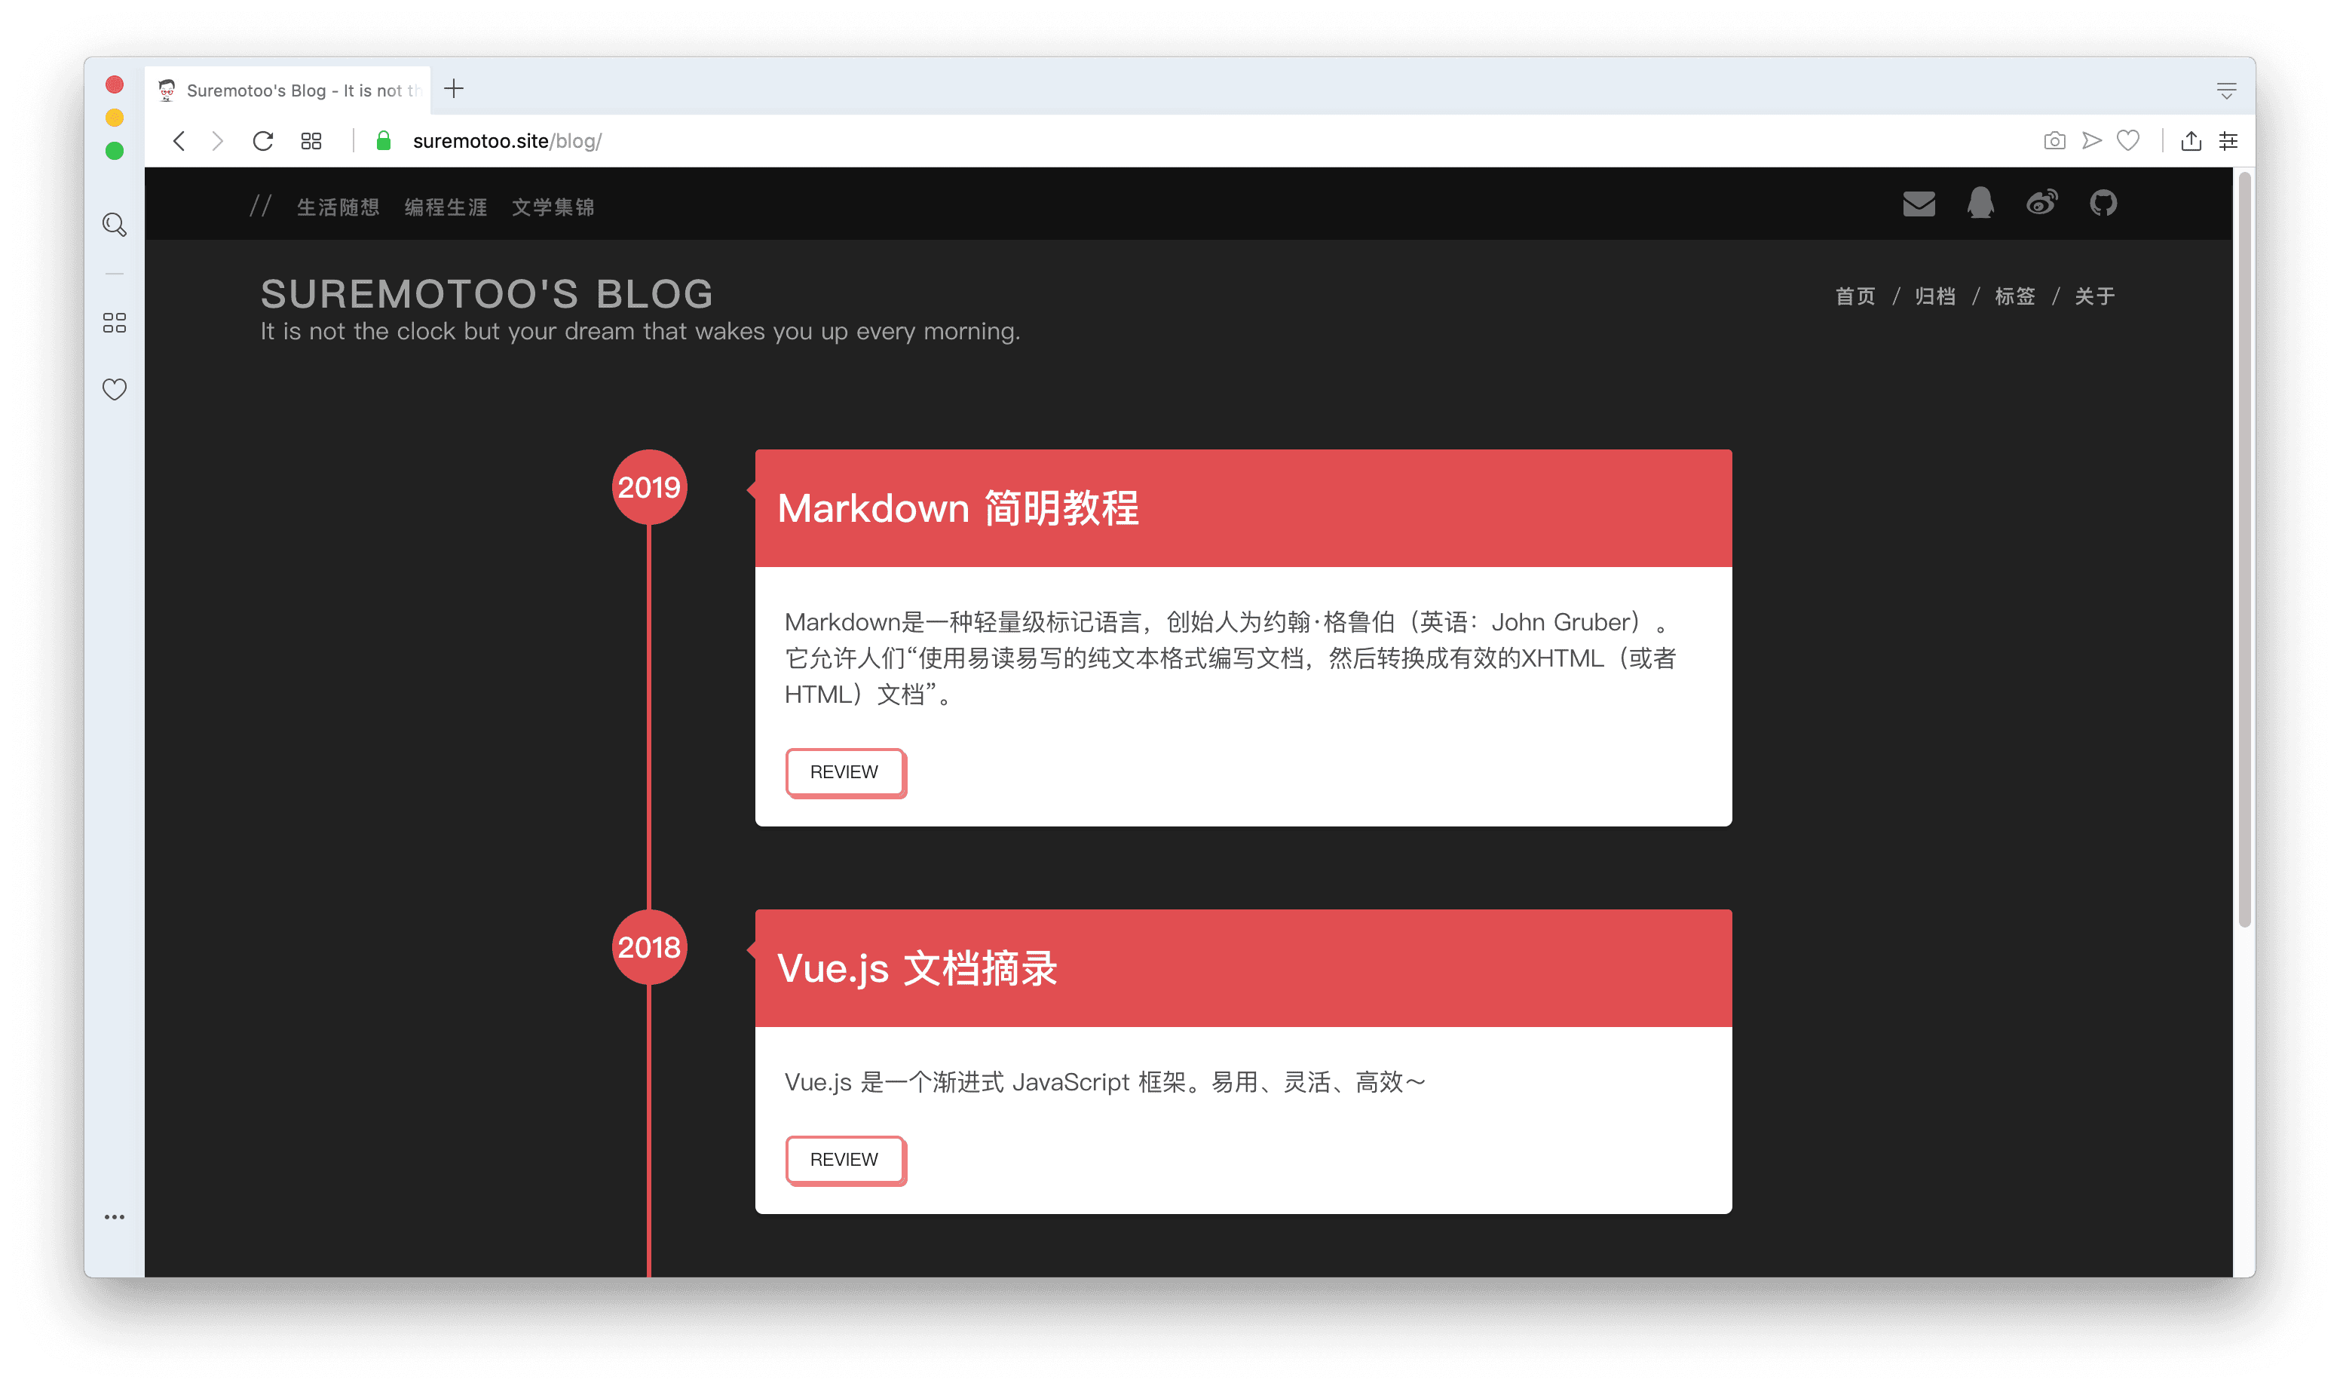
Task: Click the email envelope icon in header
Action: coord(1918,203)
